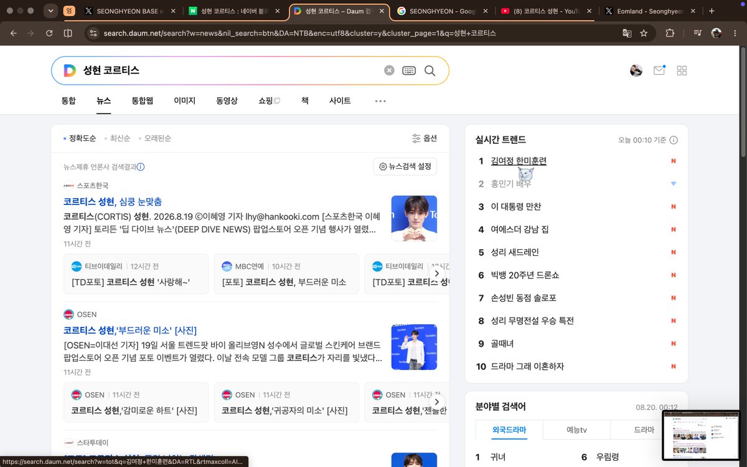Viewport: 747px width, 467px height.
Task: Open the Daum services grid icon
Action: click(682, 70)
